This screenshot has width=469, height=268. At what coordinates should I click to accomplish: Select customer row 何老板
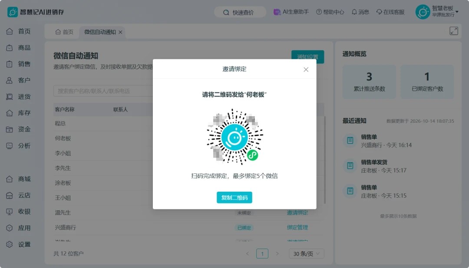pos(103,138)
